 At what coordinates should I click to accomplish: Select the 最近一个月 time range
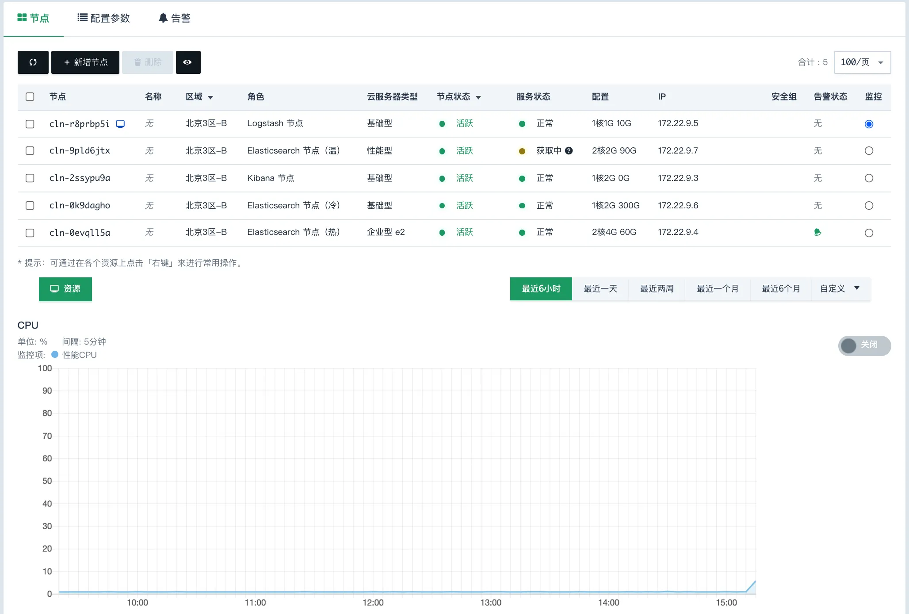[x=717, y=289]
